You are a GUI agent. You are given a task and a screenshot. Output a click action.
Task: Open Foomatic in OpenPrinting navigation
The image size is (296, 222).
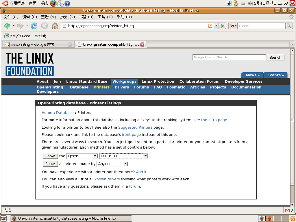tap(176, 87)
